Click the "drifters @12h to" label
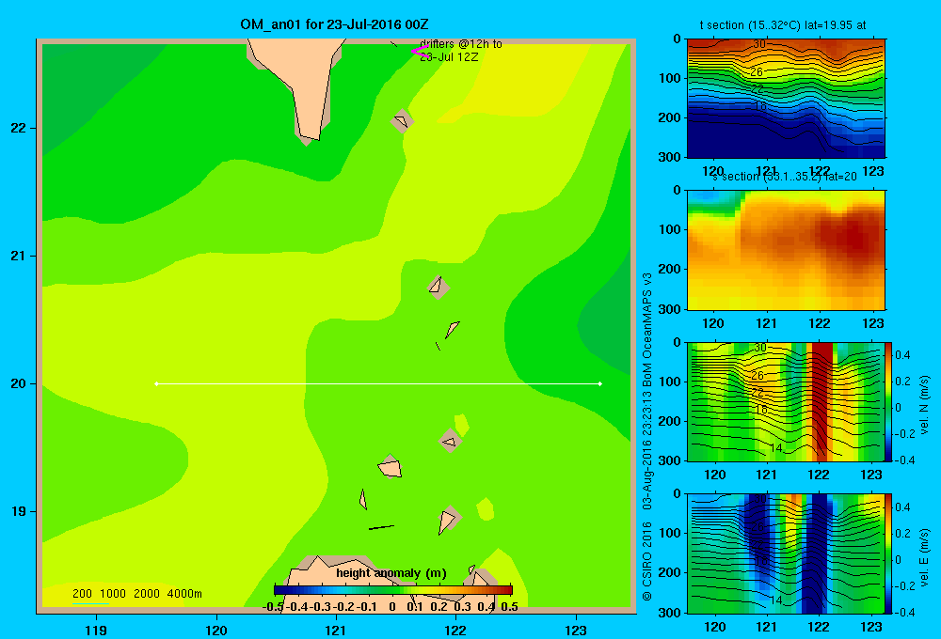This screenshot has width=941, height=639. [x=461, y=44]
